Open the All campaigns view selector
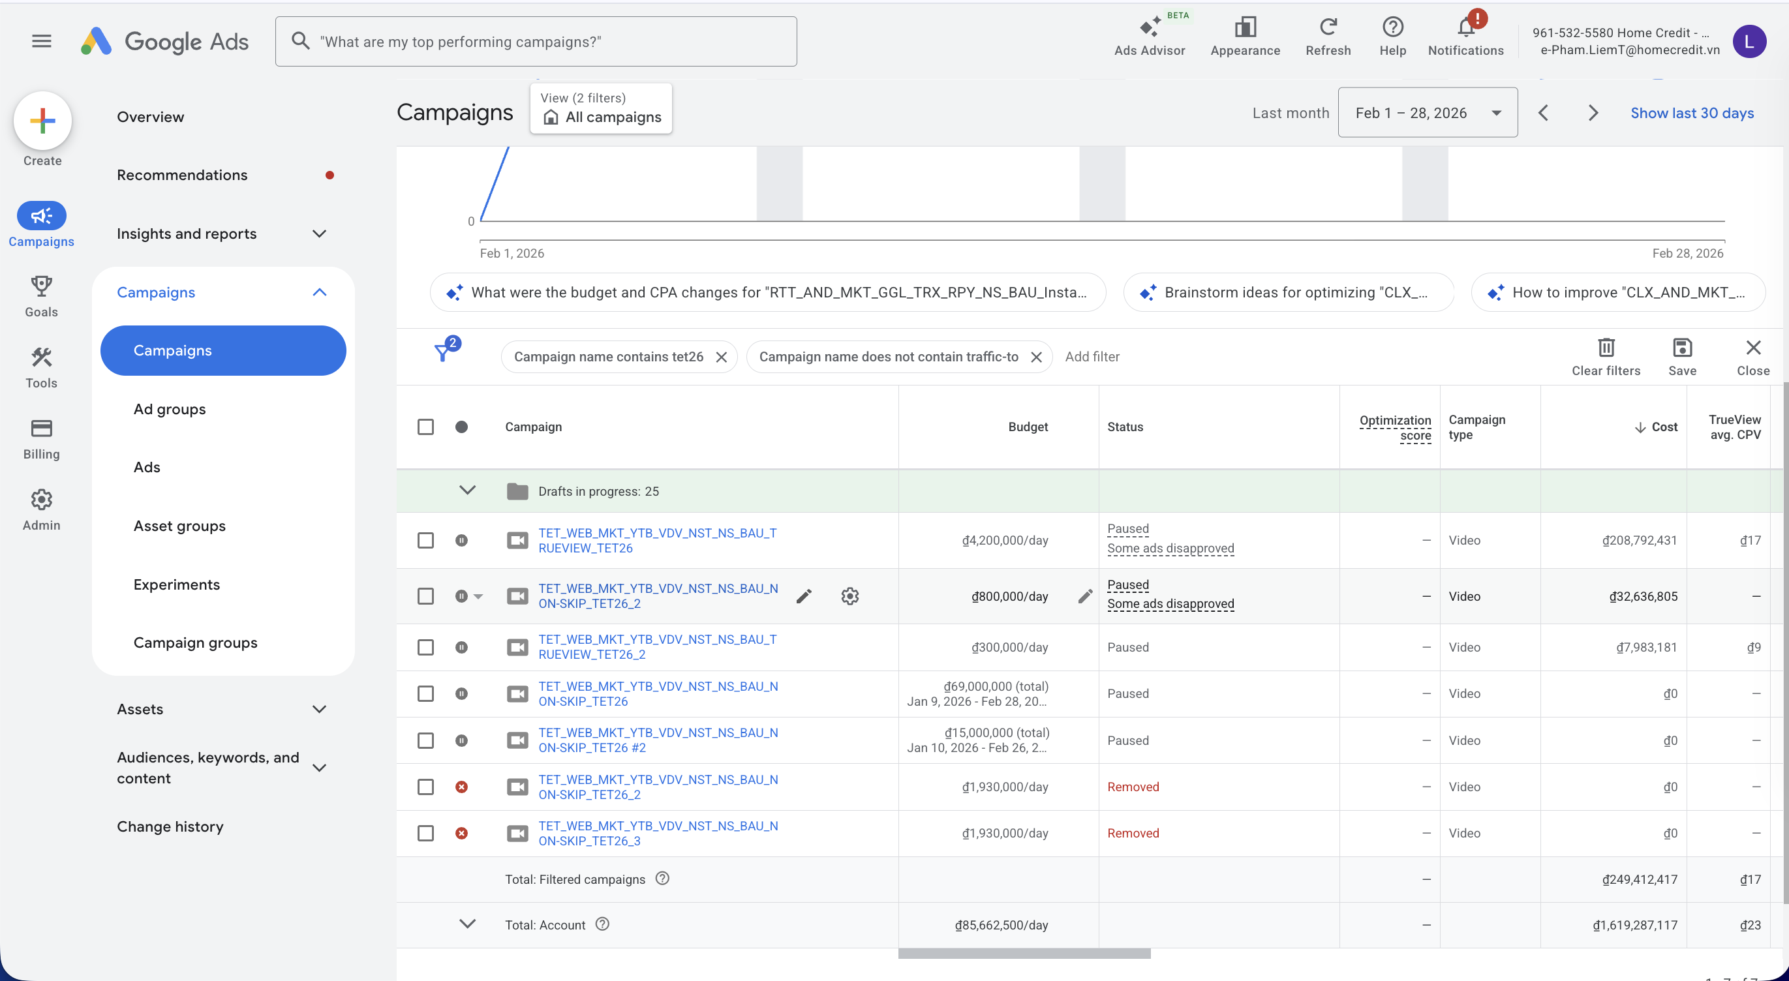 point(601,108)
